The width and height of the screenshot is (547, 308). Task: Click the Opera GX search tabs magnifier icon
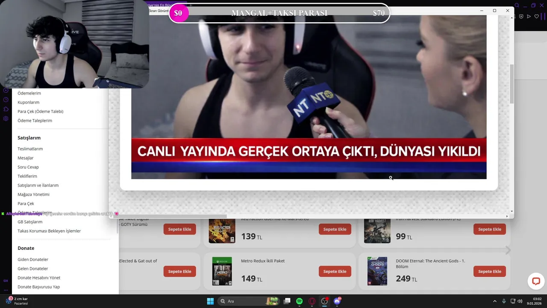(517, 6)
